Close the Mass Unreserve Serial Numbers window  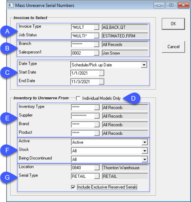pos(183,5)
